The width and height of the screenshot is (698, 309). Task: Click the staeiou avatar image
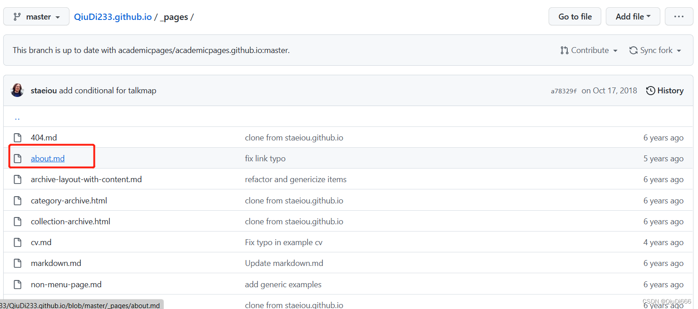pos(17,90)
